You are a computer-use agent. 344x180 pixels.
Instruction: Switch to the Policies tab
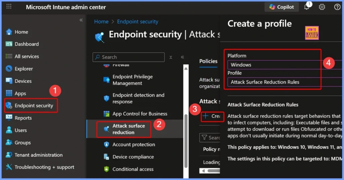[208, 61]
